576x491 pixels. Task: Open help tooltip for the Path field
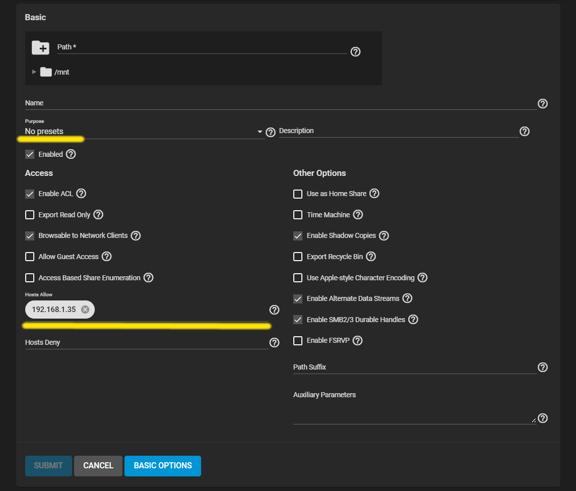tap(355, 51)
